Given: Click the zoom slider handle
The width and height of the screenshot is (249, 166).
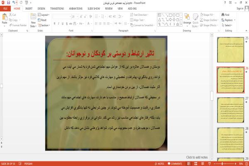Looking at the screenshot, I should (222, 164).
